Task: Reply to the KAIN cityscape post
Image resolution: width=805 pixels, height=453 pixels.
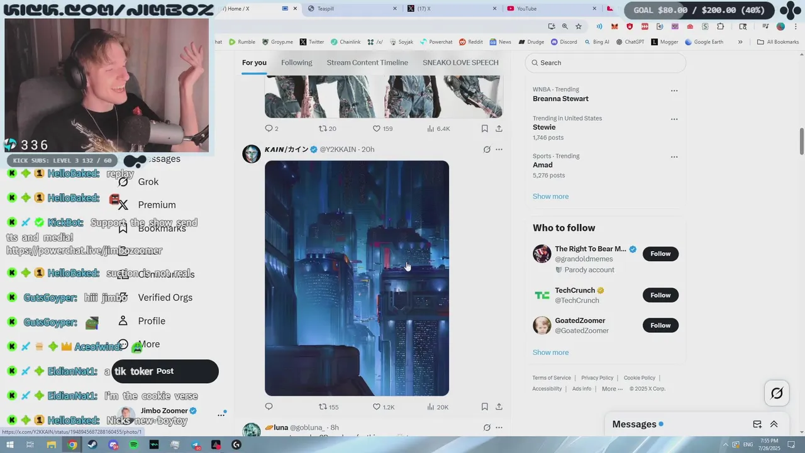Action: [269, 406]
